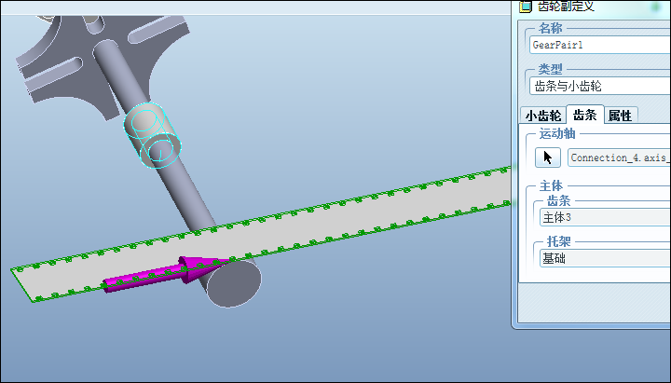The height and width of the screenshot is (383, 671).
Task: Select the 齿条 tab
Action: click(x=584, y=115)
